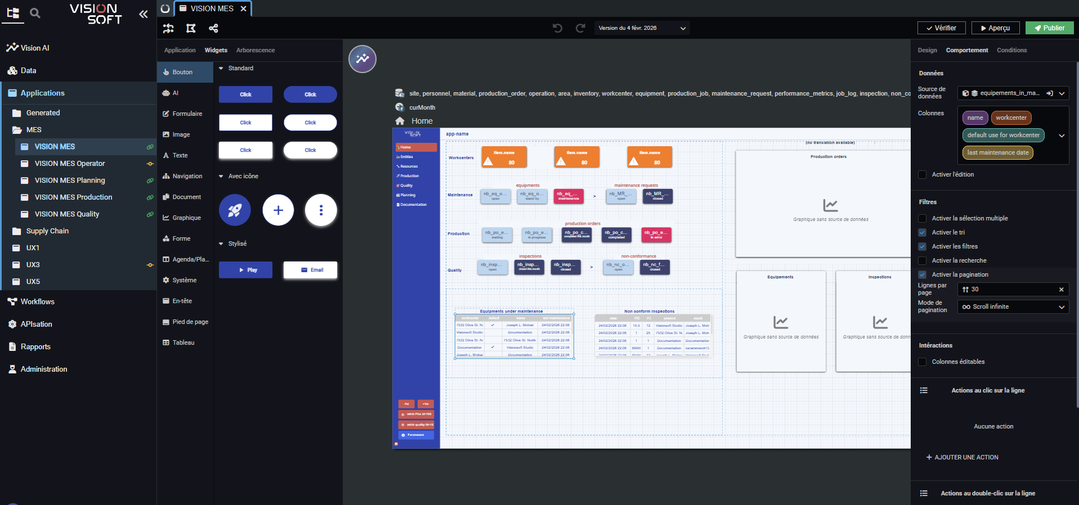
Task: Click the search magnifier icon
Action: pyautogui.click(x=35, y=13)
